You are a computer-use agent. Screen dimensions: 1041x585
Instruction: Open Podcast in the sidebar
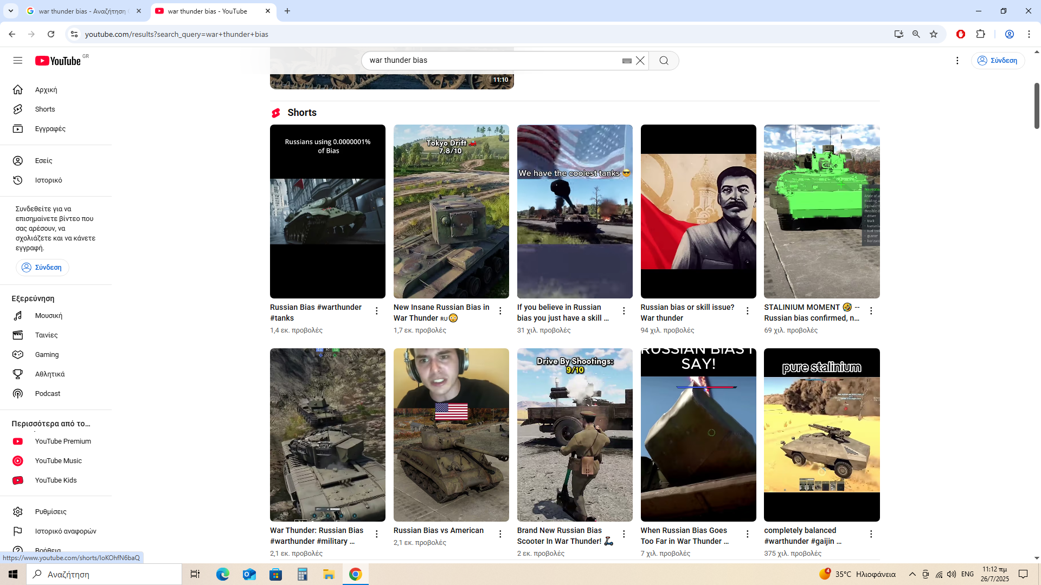[56, 394]
